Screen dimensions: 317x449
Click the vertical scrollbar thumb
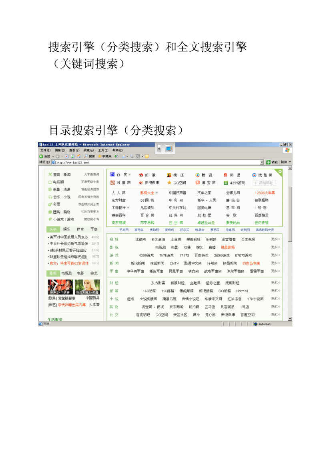290,214
